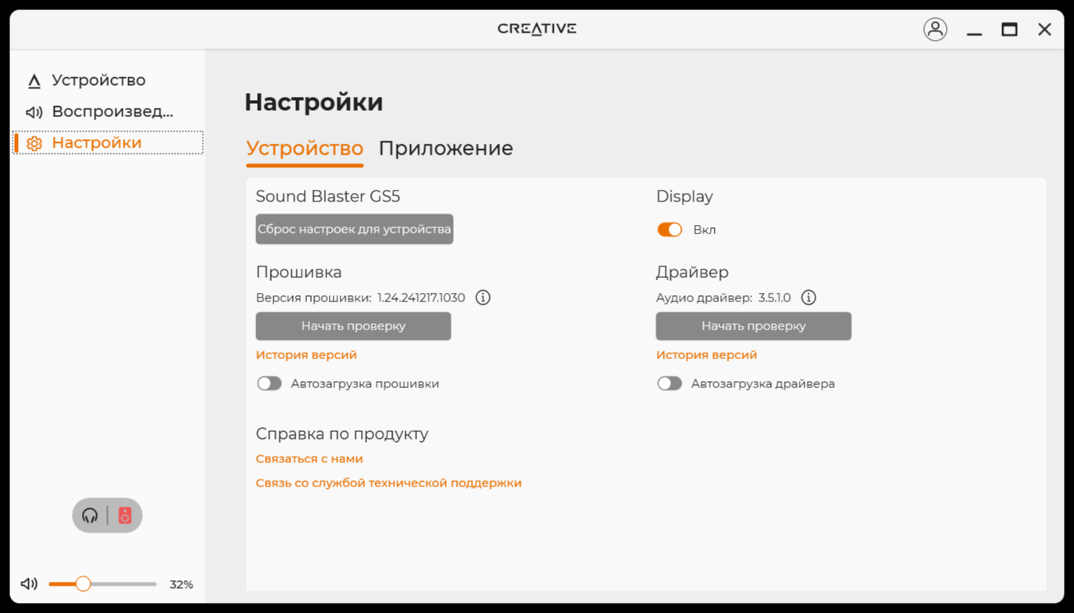Open driver История версий link

point(706,355)
